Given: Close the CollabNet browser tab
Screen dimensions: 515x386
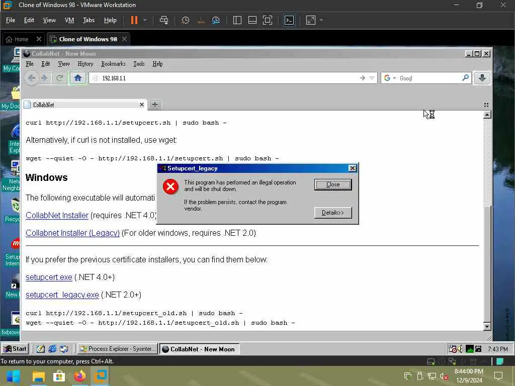Looking at the screenshot, I should [x=141, y=105].
